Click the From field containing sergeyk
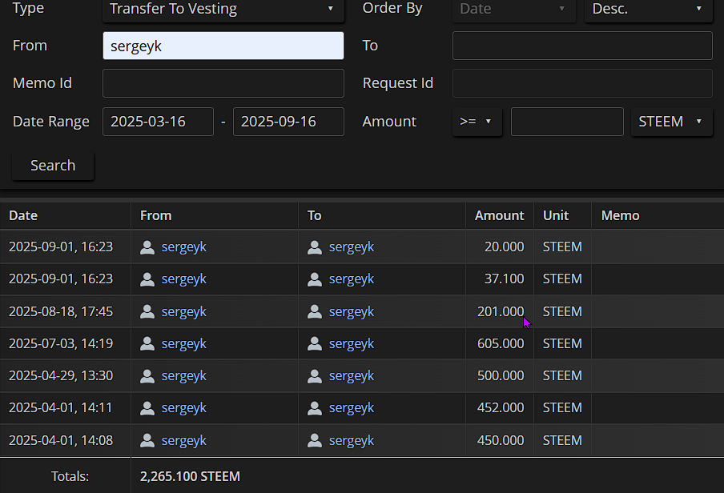Screen dimensions: 724x493 [x=223, y=46]
